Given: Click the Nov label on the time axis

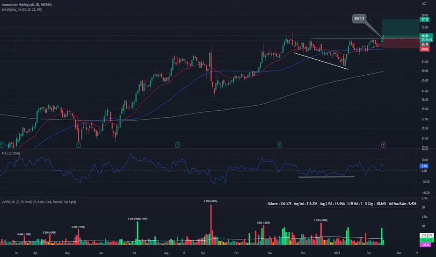Looking at the screenshot, I should coord(270,253).
